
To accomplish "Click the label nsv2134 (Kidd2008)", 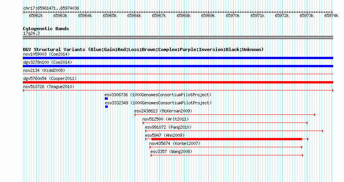I will (44, 70).
